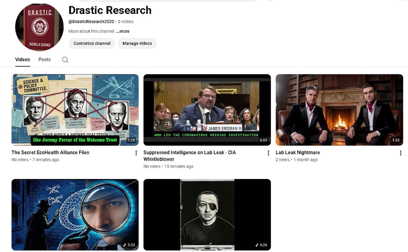
Task: Click the 7:28 duration badge
Action: click(x=131, y=140)
